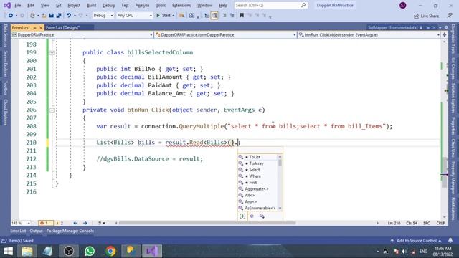Image resolution: width=459 pixels, height=258 pixels.
Task: Close the Form1.cs tab
Action: coord(41,27)
